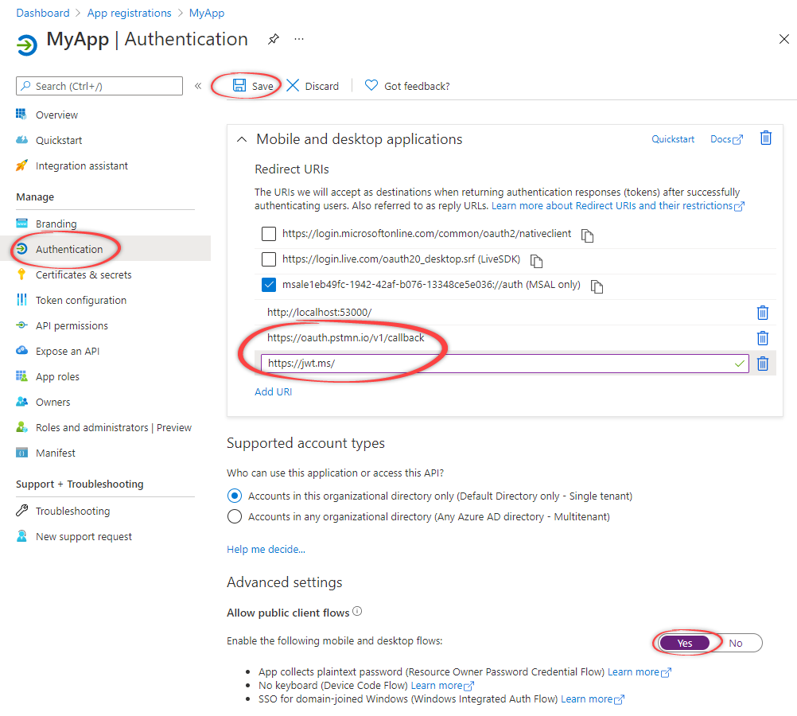Click the Save disk icon
This screenshot has height=716, width=797.
[x=239, y=85]
